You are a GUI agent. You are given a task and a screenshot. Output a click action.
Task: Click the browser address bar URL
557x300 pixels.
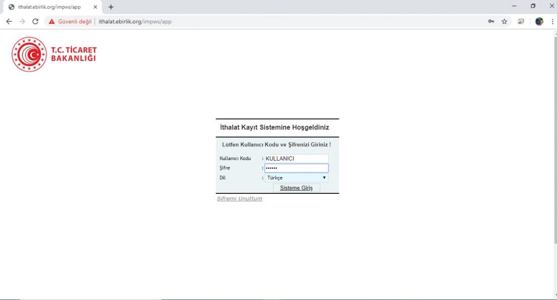[x=136, y=22]
